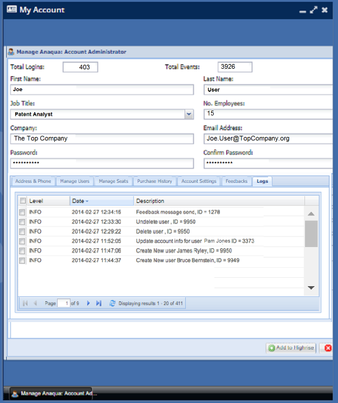The image size is (338, 403).
Task: Sort logs by the Date column header
Action: tap(102, 201)
